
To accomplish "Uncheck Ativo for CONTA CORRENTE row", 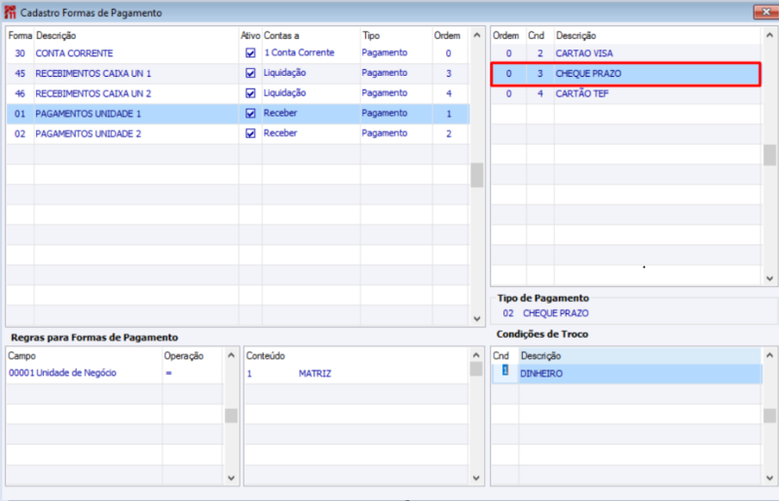I will point(250,53).
